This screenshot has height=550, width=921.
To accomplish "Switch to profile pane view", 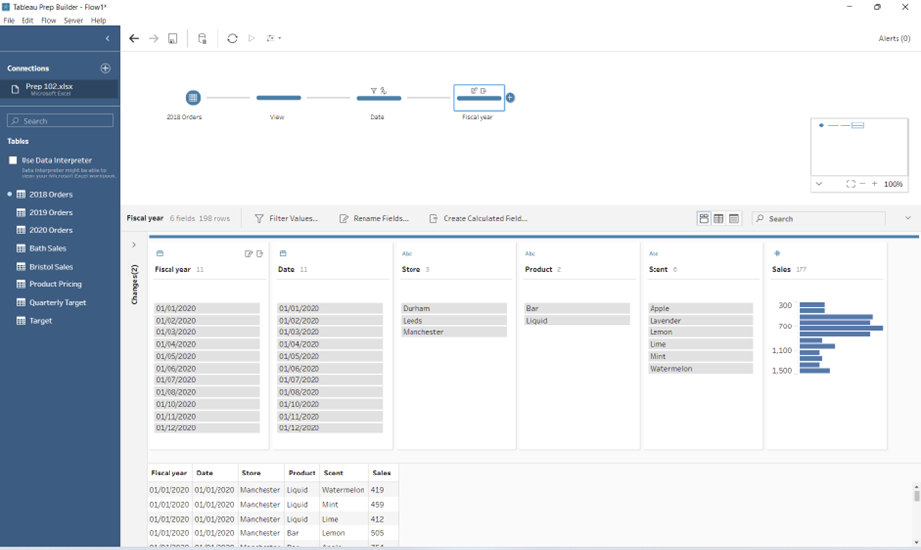I will click(x=703, y=219).
